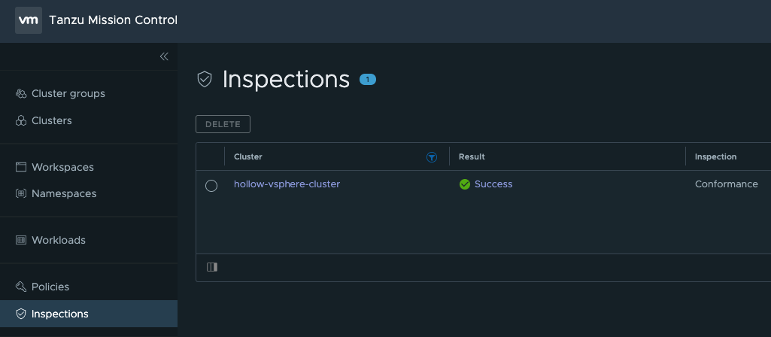Sort by the Cluster column header

pyautogui.click(x=248, y=157)
